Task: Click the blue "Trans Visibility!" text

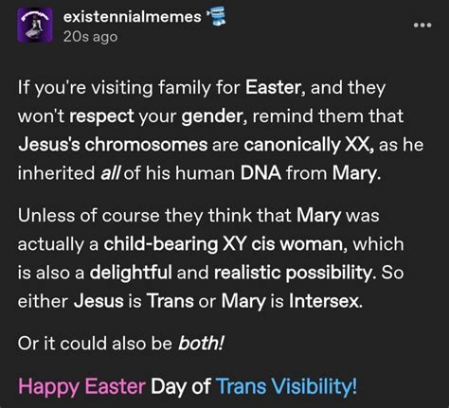Action: (x=286, y=386)
